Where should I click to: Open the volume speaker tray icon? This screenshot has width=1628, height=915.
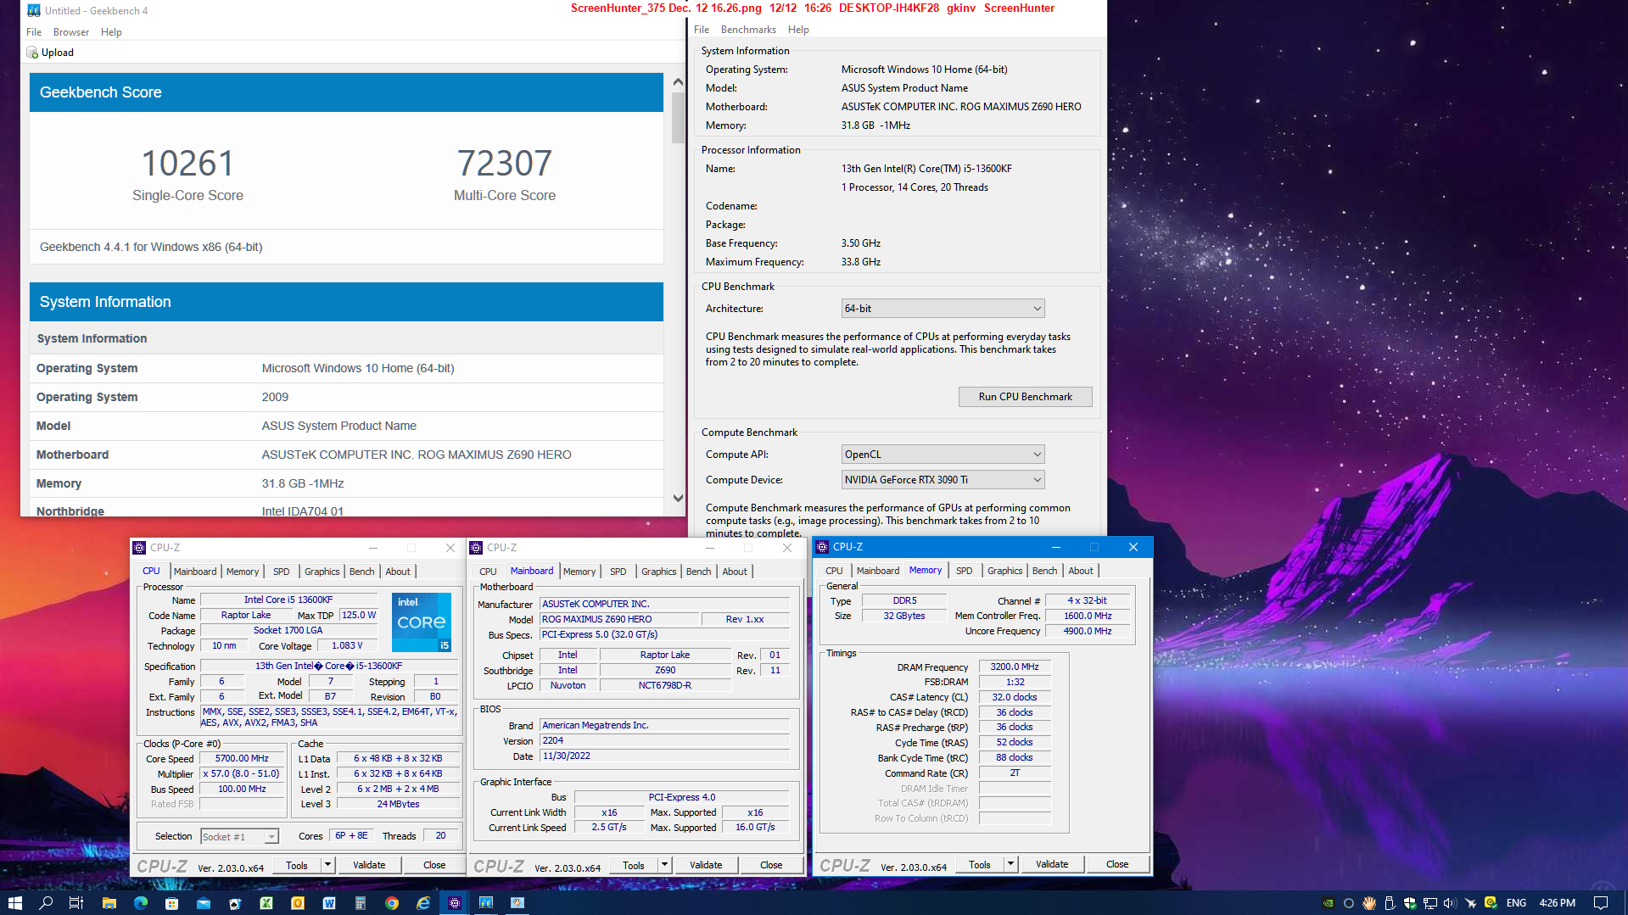click(x=1450, y=903)
